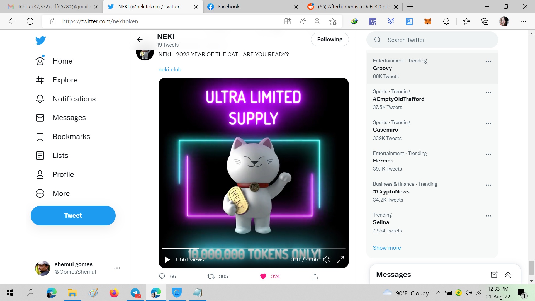Click the address bar URL
The width and height of the screenshot is (535, 301).
tap(100, 21)
